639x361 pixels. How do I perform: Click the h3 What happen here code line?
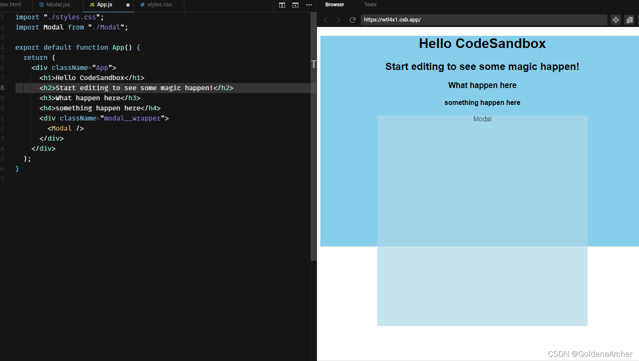[90, 98]
